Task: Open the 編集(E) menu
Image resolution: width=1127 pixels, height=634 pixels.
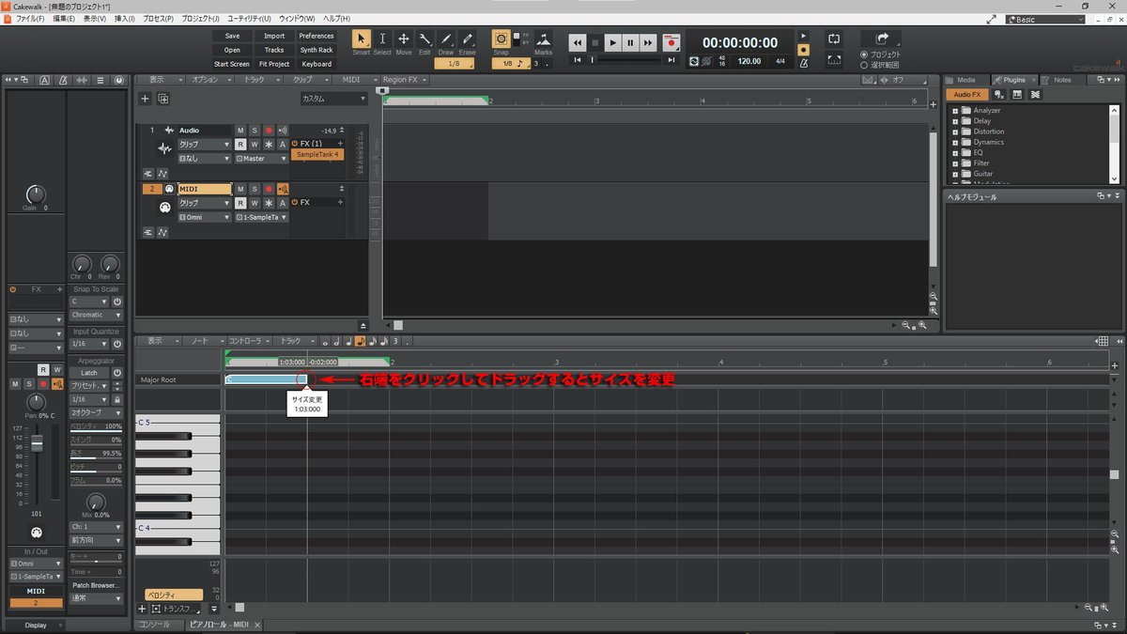Action: [x=65, y=19]
